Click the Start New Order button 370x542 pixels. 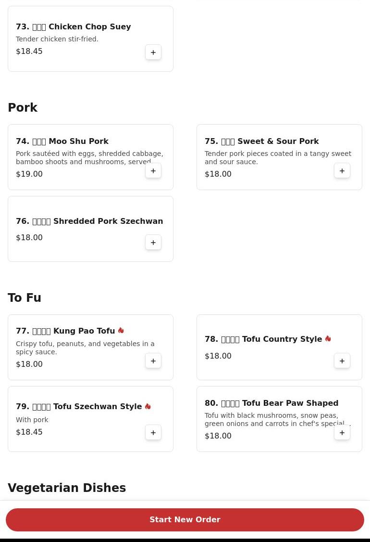[x=185, y=520]
